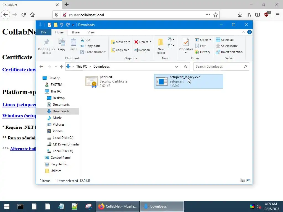Open the New item dropdown icon
The image size is (283, 212).
click(x=171, y=40)
